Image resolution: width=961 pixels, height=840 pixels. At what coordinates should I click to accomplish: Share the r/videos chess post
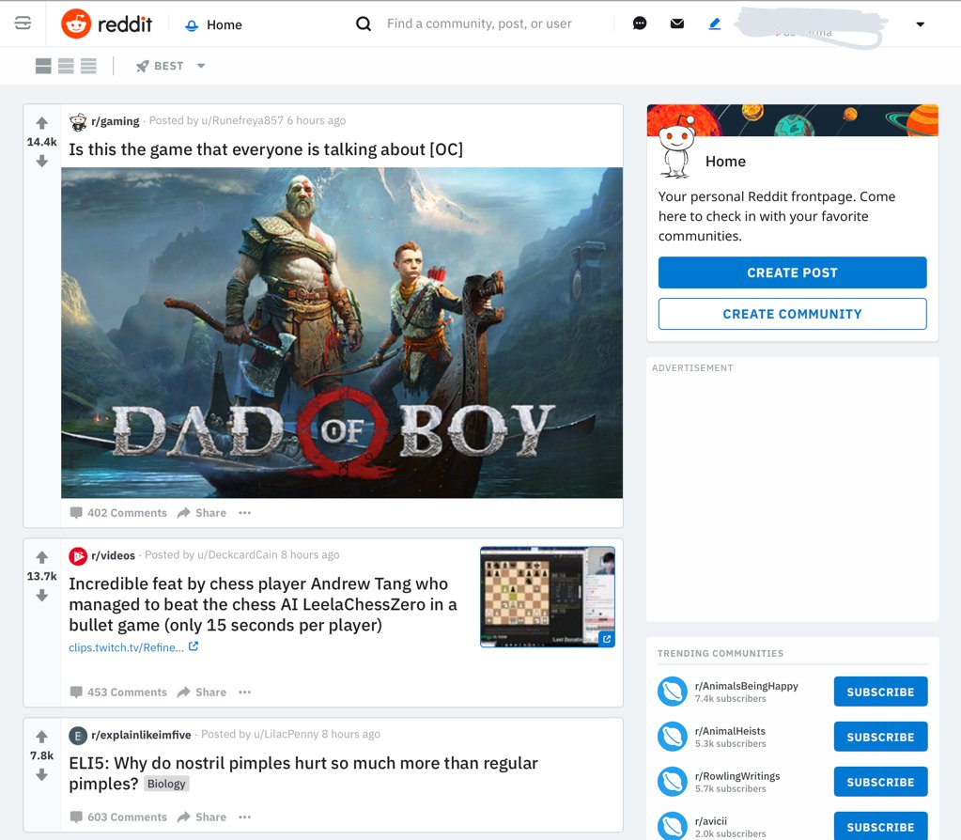coord(202,692)
